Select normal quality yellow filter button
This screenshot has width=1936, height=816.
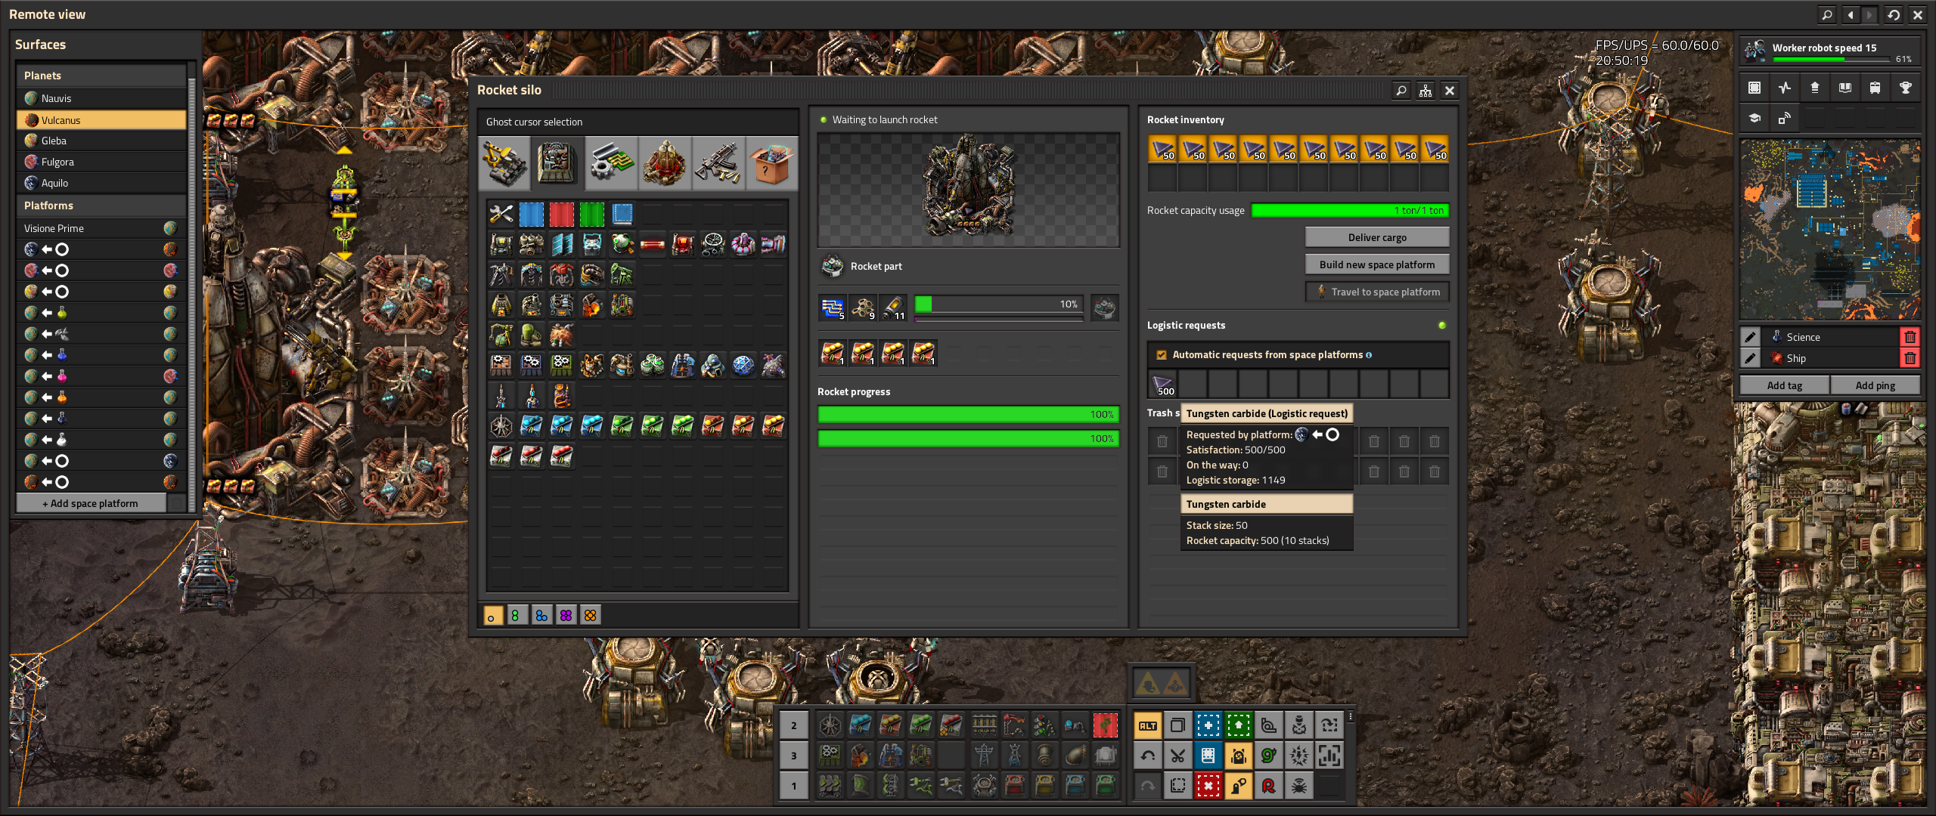493,616
